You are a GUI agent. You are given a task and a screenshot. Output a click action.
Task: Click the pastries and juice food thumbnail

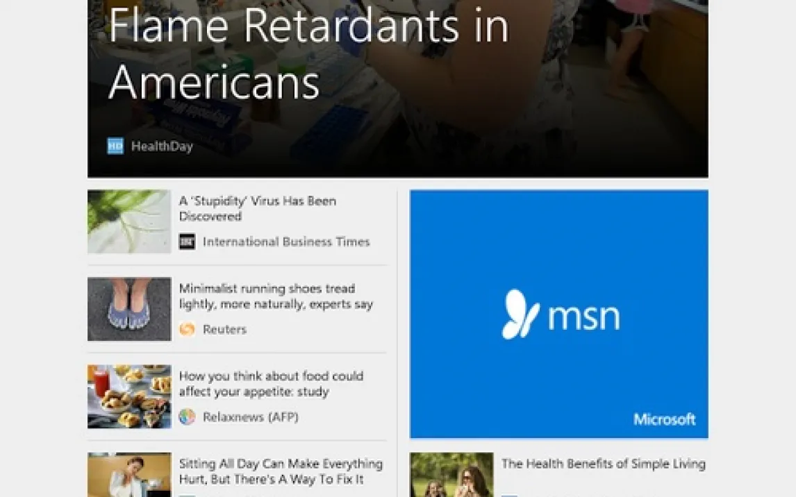(129, 396)
